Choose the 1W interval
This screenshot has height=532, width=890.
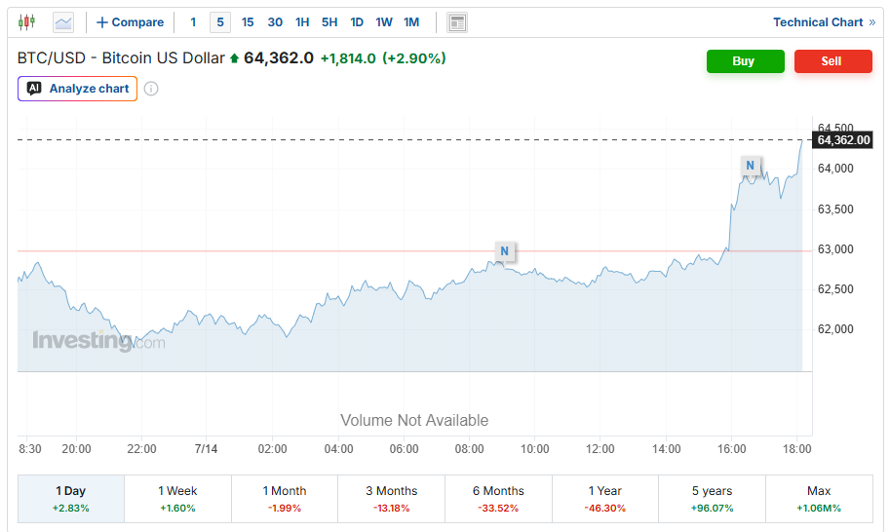(384, 22)
